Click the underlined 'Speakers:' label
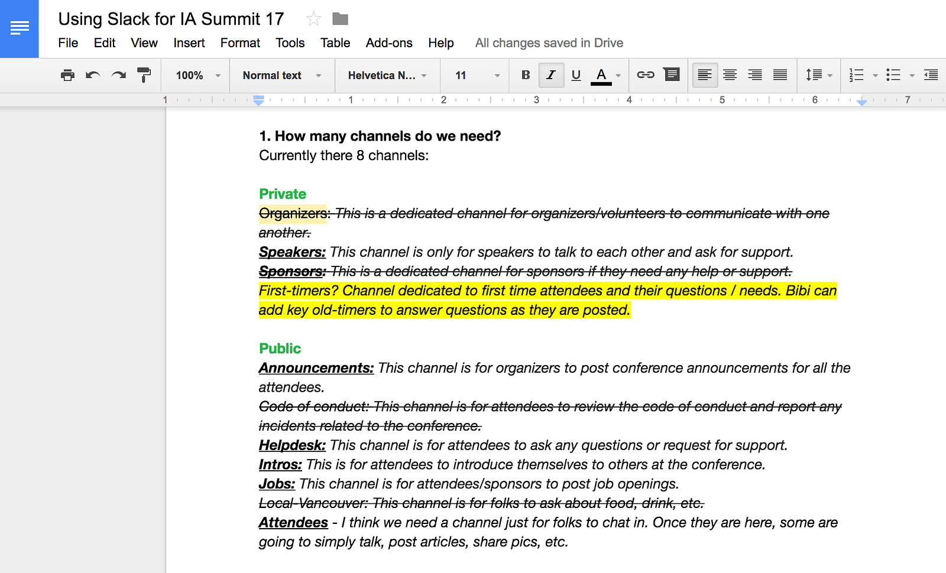Viewport: 946px width, 573px height. click(x=292, y=252)
